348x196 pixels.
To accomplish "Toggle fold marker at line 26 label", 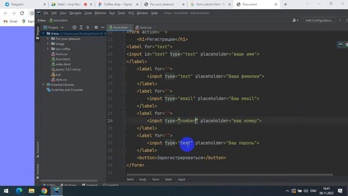I will 125,136.
